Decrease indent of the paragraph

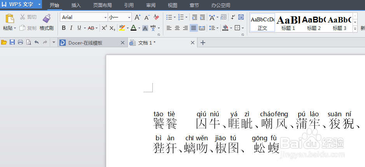pos(195,17)
